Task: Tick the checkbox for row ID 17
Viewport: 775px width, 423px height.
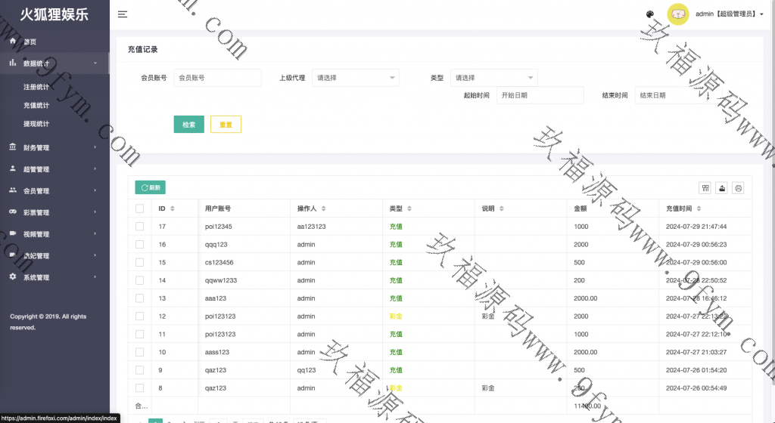Action: pyautogui.click(x=139, y=227)
